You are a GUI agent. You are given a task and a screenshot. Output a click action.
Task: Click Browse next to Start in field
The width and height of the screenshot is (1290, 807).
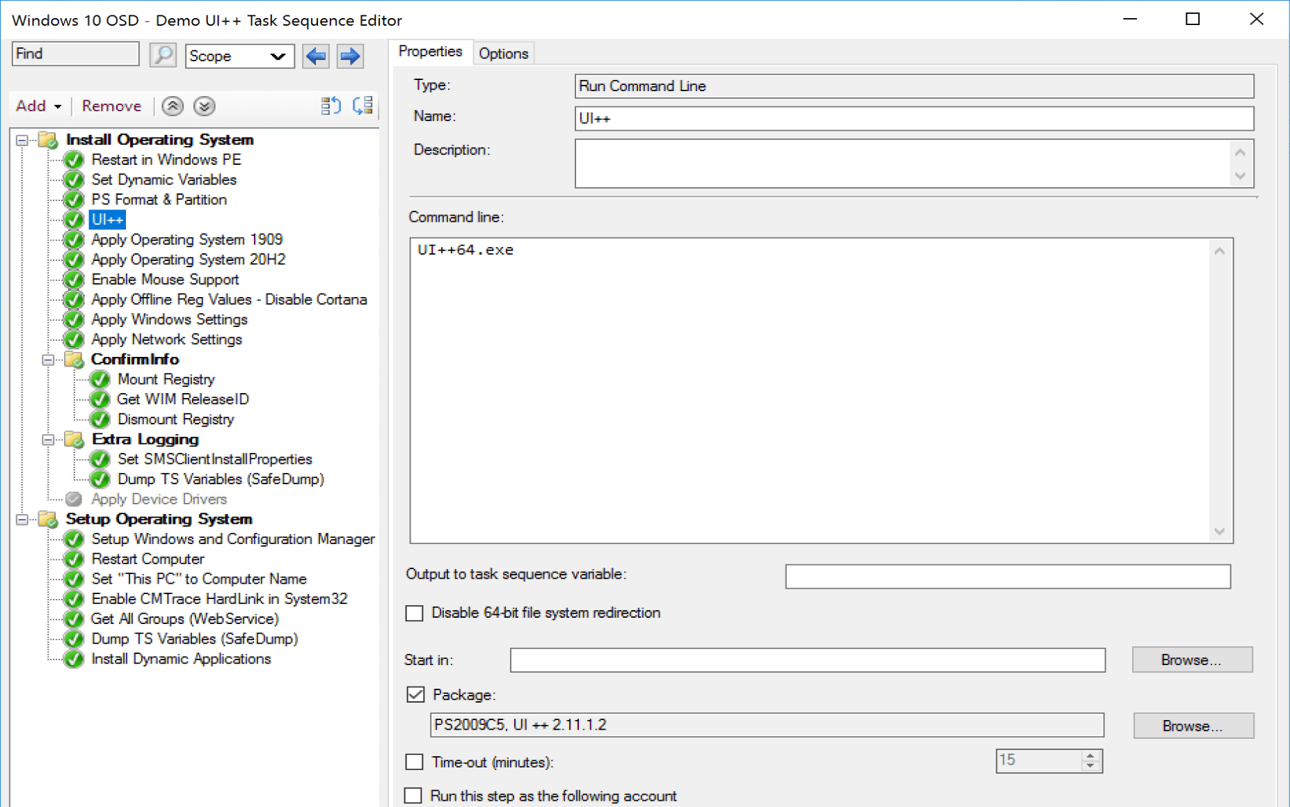coord(1191,660)
